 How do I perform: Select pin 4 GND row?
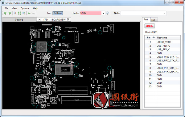pos(162,53)
